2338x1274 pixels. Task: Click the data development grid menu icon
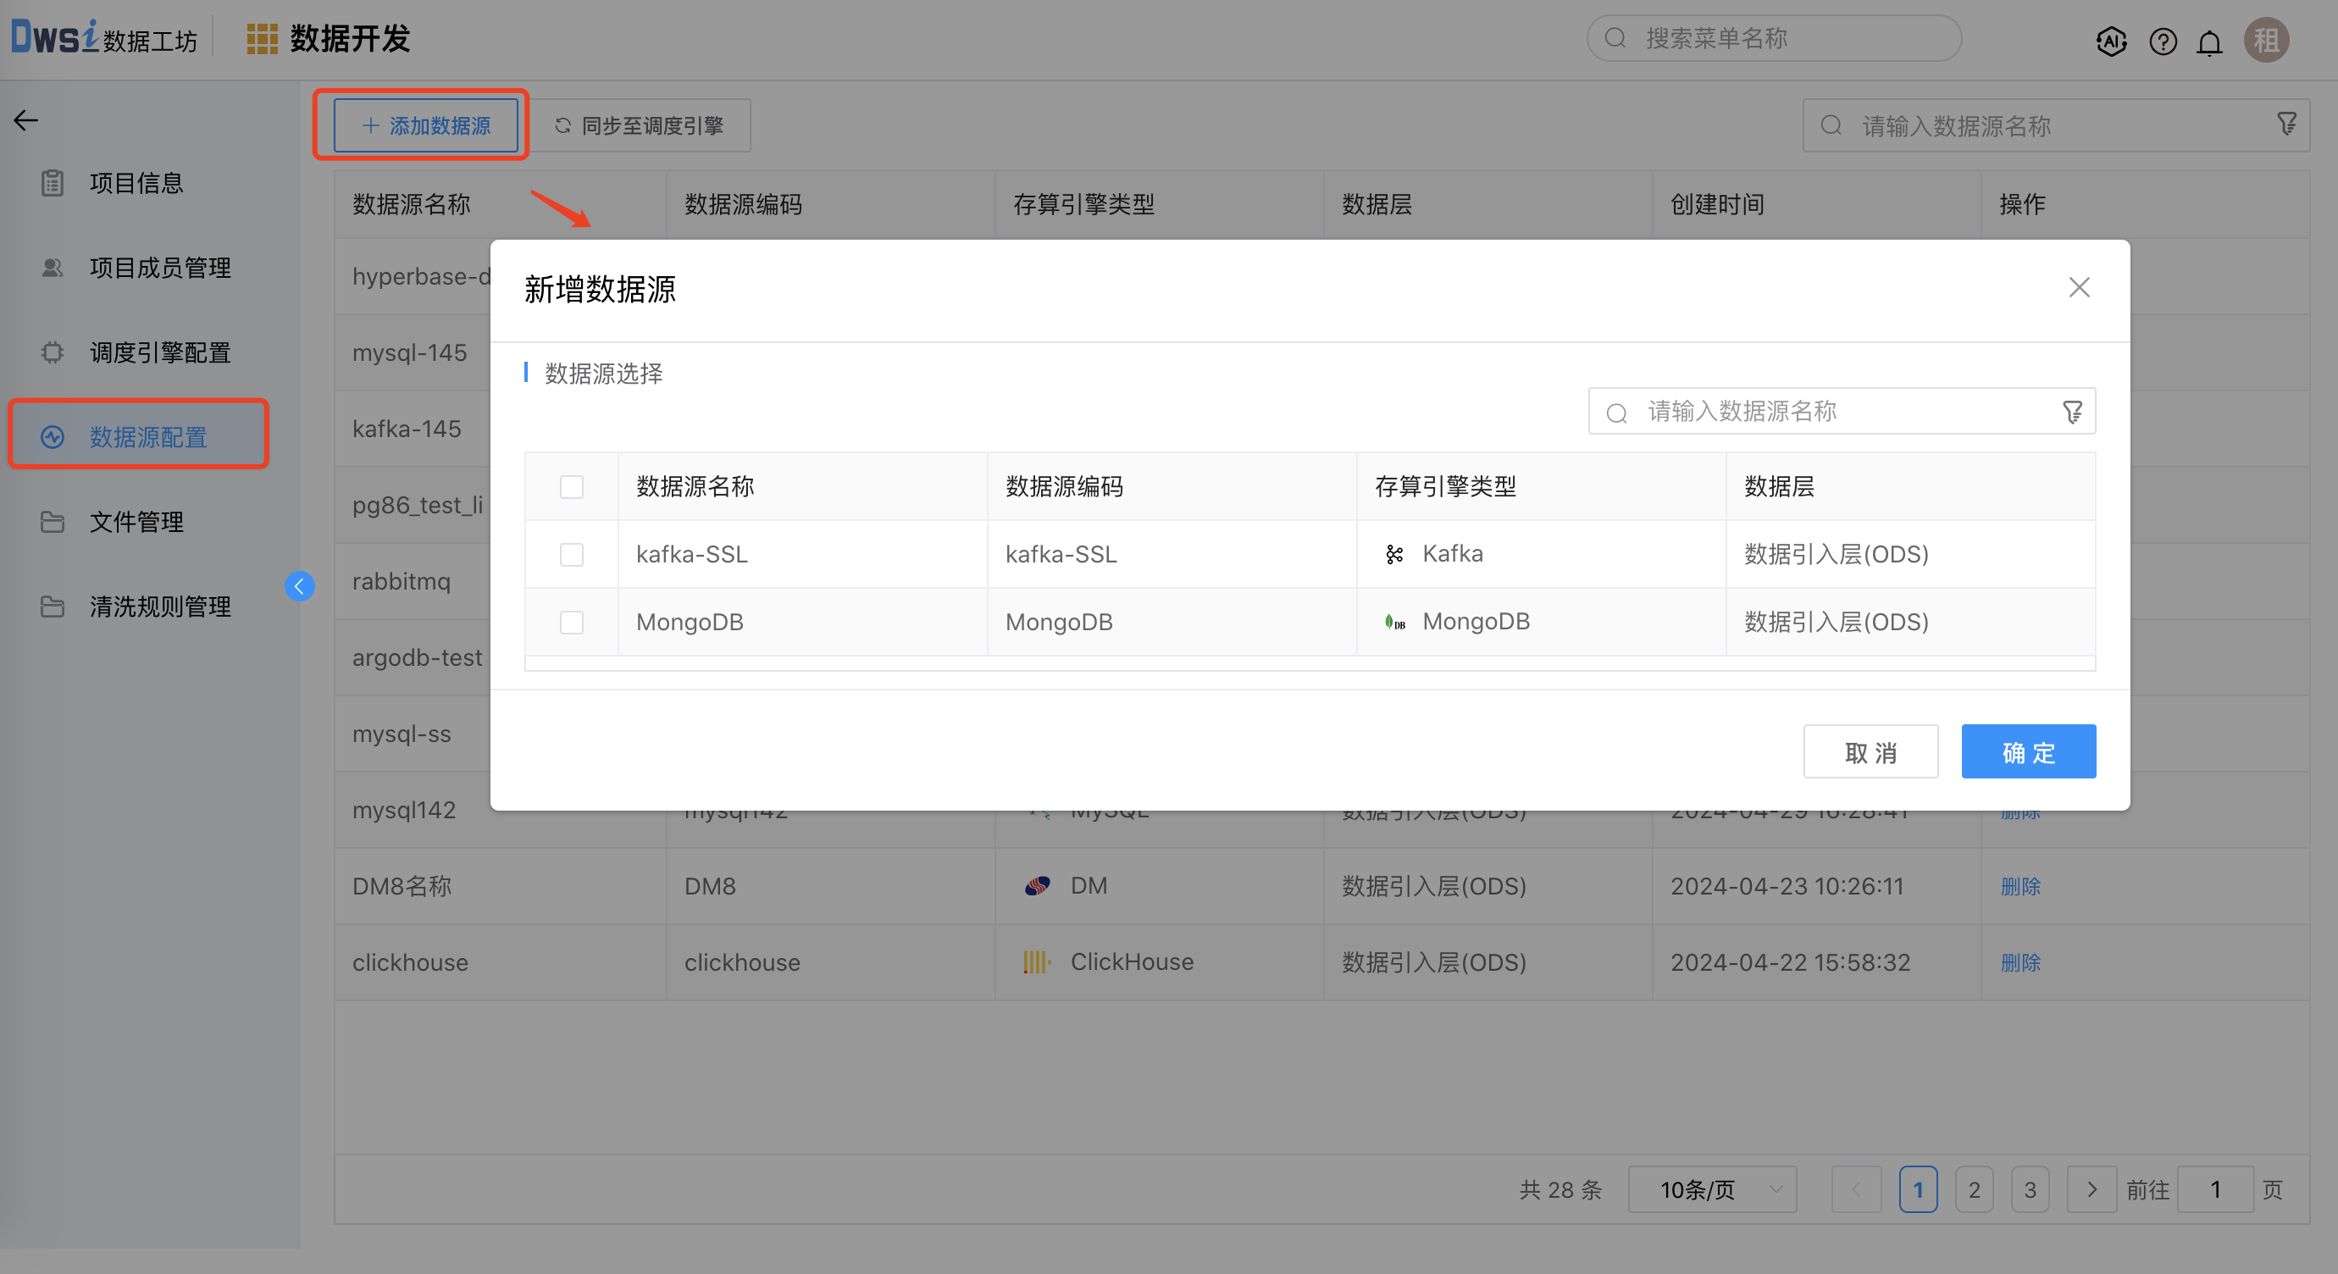(x=262, y=39)
